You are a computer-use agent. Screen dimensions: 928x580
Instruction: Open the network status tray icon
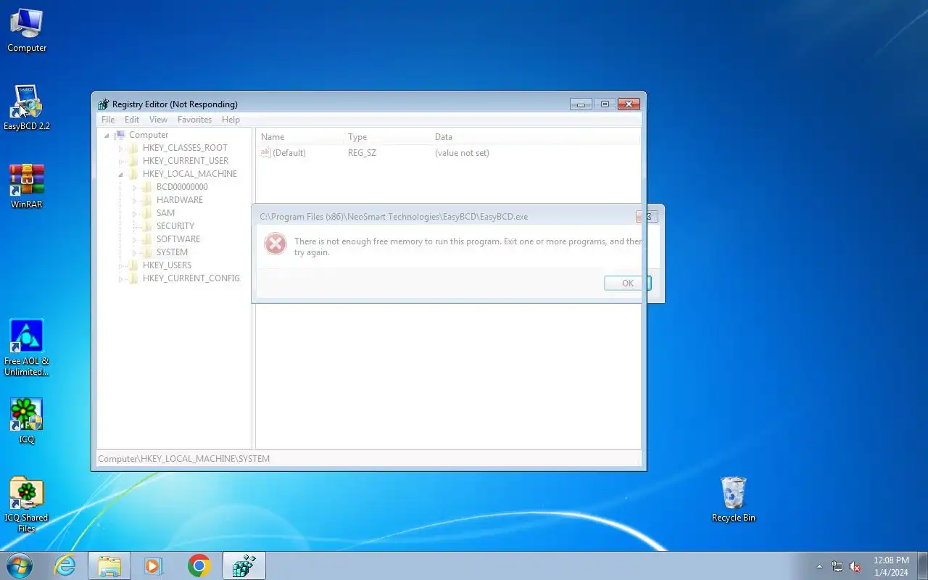click(837, 566)
